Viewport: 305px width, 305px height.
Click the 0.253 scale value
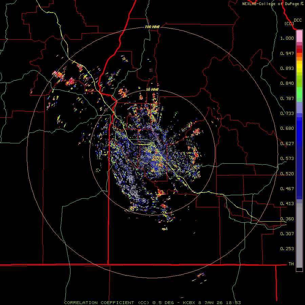click(x=287, y=249)
